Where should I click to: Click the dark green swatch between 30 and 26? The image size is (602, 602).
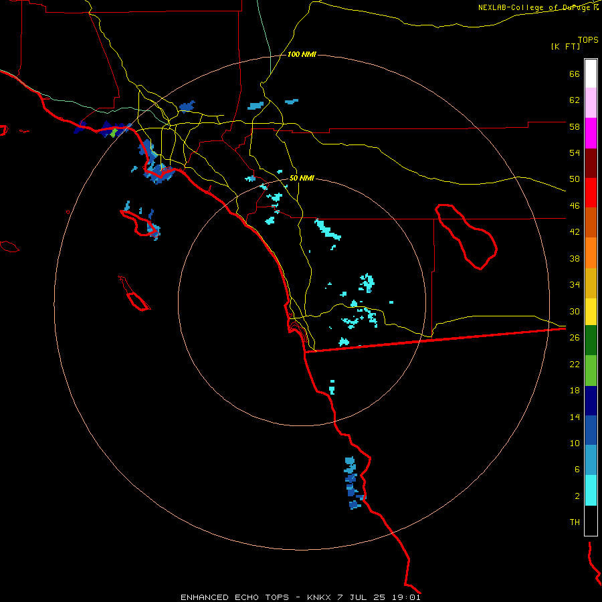click(x=591, y=340)
